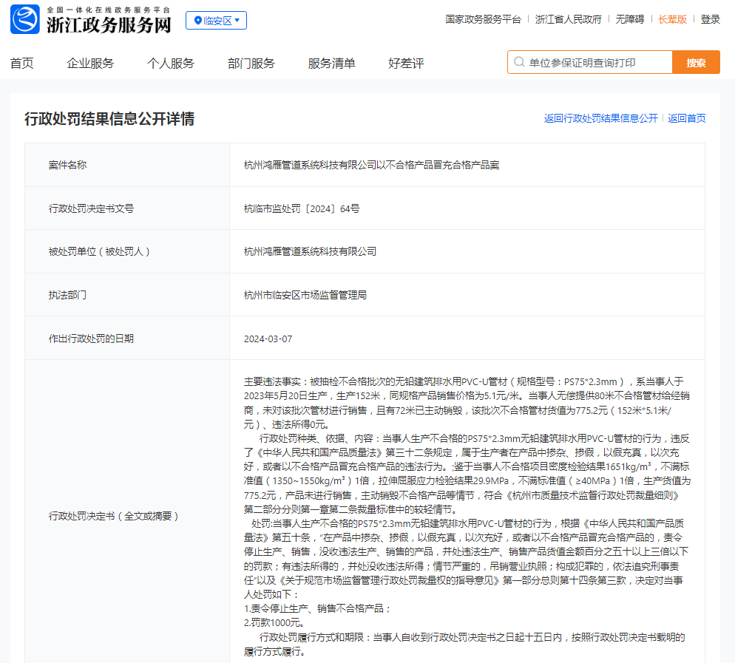Screen dimensions: 735x663
Task: Select the 作出行政处罚的日期 label
Action: pos(92,339)
